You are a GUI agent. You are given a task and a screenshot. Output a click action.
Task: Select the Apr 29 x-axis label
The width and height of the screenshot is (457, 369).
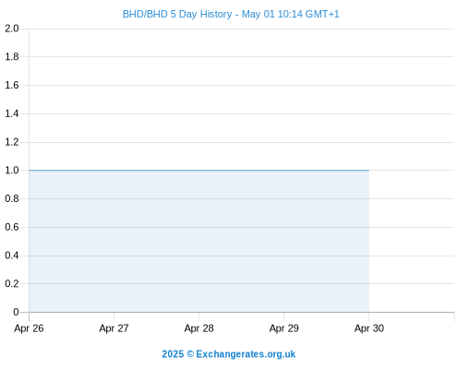pyautogui.click(x=283, y=328)
